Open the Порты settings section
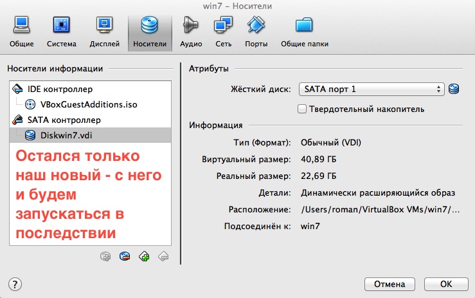The height and width of the screenshot is (298, 475). coord(256,31)
